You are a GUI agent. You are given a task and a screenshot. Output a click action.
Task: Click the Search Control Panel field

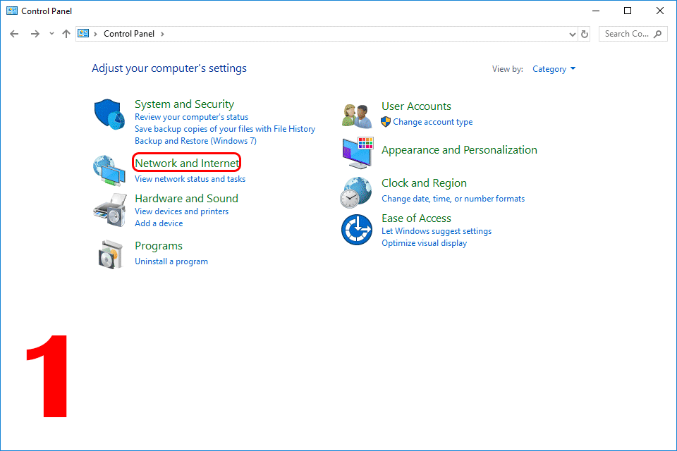click(633, 34)
